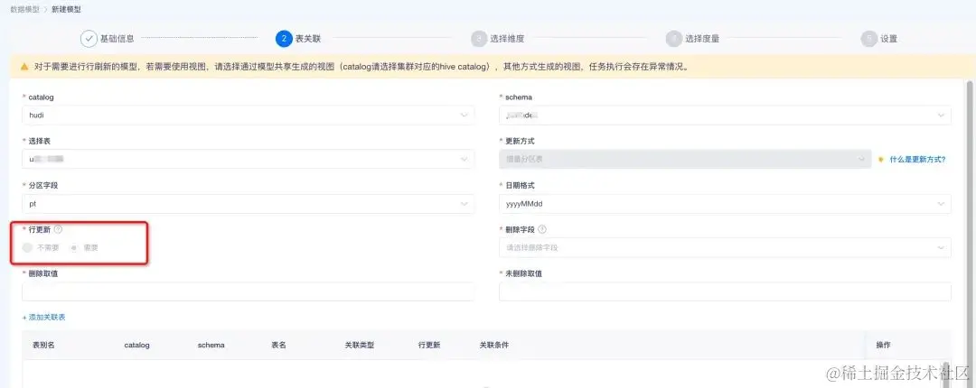
Task: Select the 不需要 radio option
Action: 27,247
